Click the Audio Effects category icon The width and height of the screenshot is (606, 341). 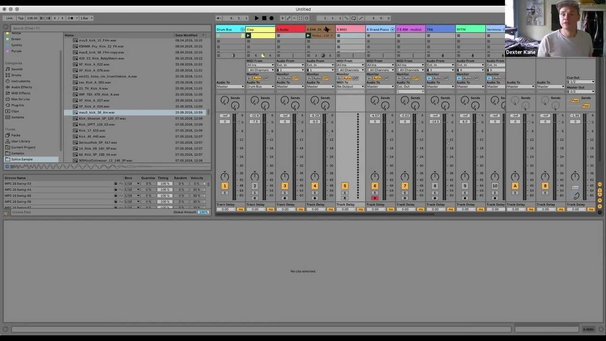(8, 87)
